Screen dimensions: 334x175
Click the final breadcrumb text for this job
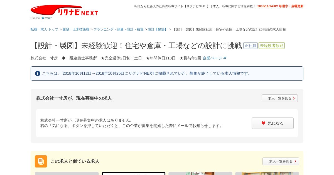click(x=229, y=29)
